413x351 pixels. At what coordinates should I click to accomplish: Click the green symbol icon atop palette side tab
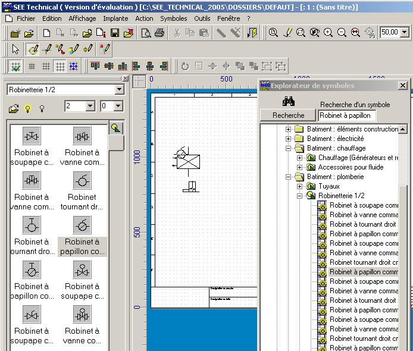coord(115,129)
